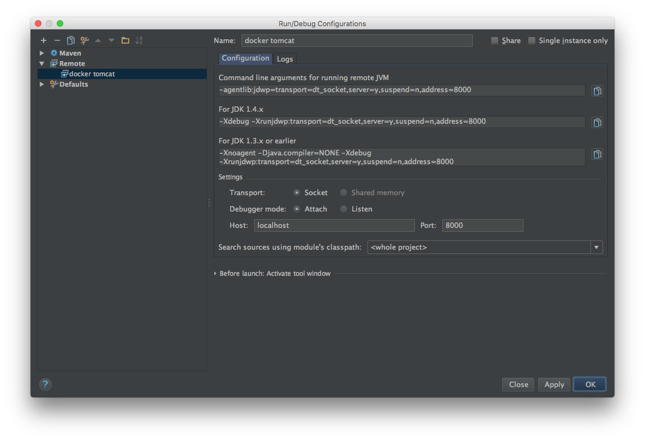
Task: Enable the Share checkbox
Action: tap(495, 41)
